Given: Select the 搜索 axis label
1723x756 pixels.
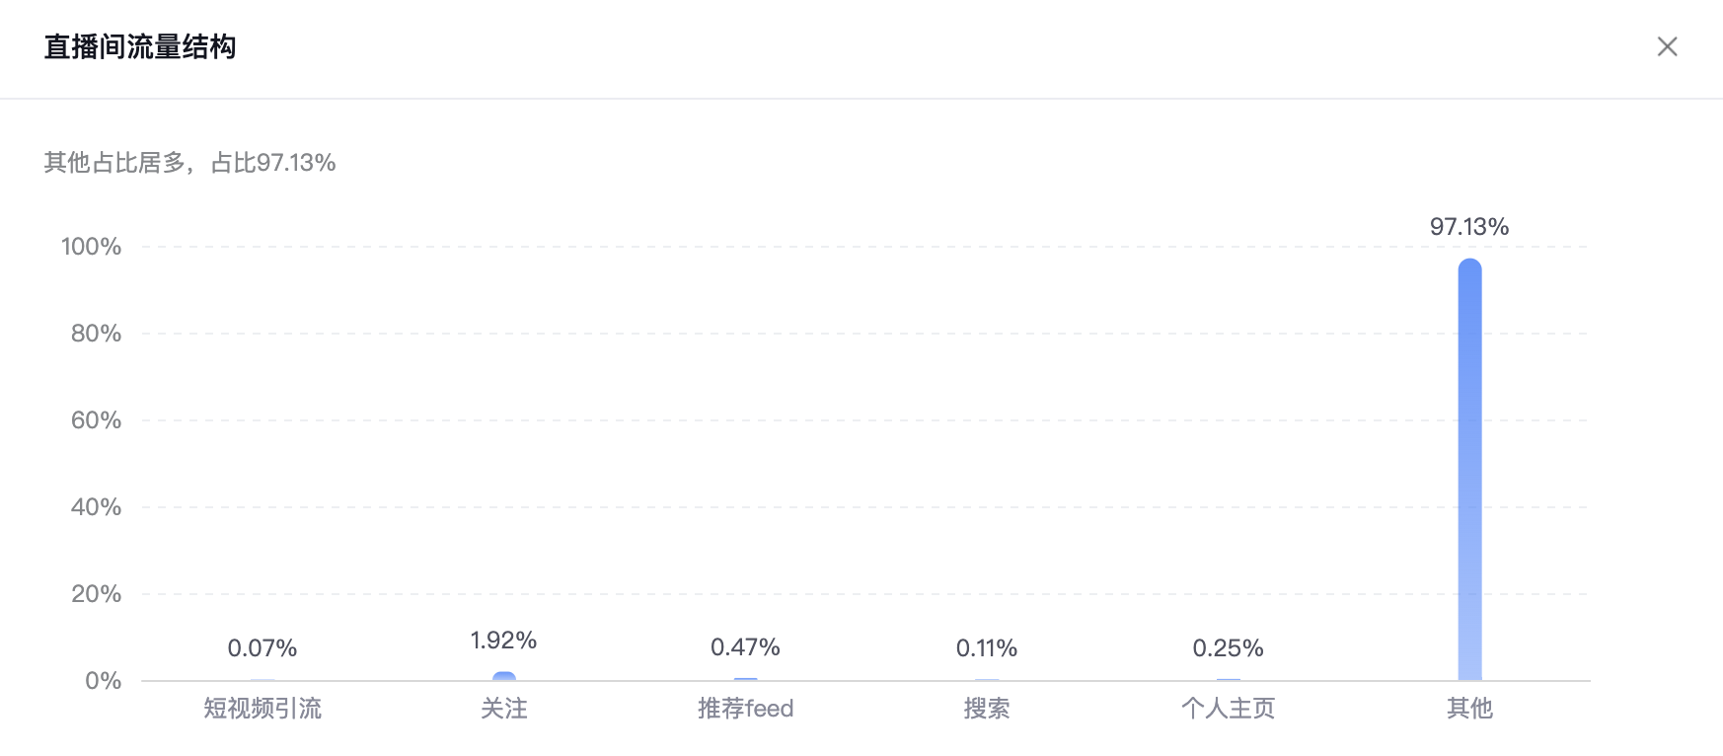Looking at the screenshot, I should pyautogui.click(x=987, y=709).
